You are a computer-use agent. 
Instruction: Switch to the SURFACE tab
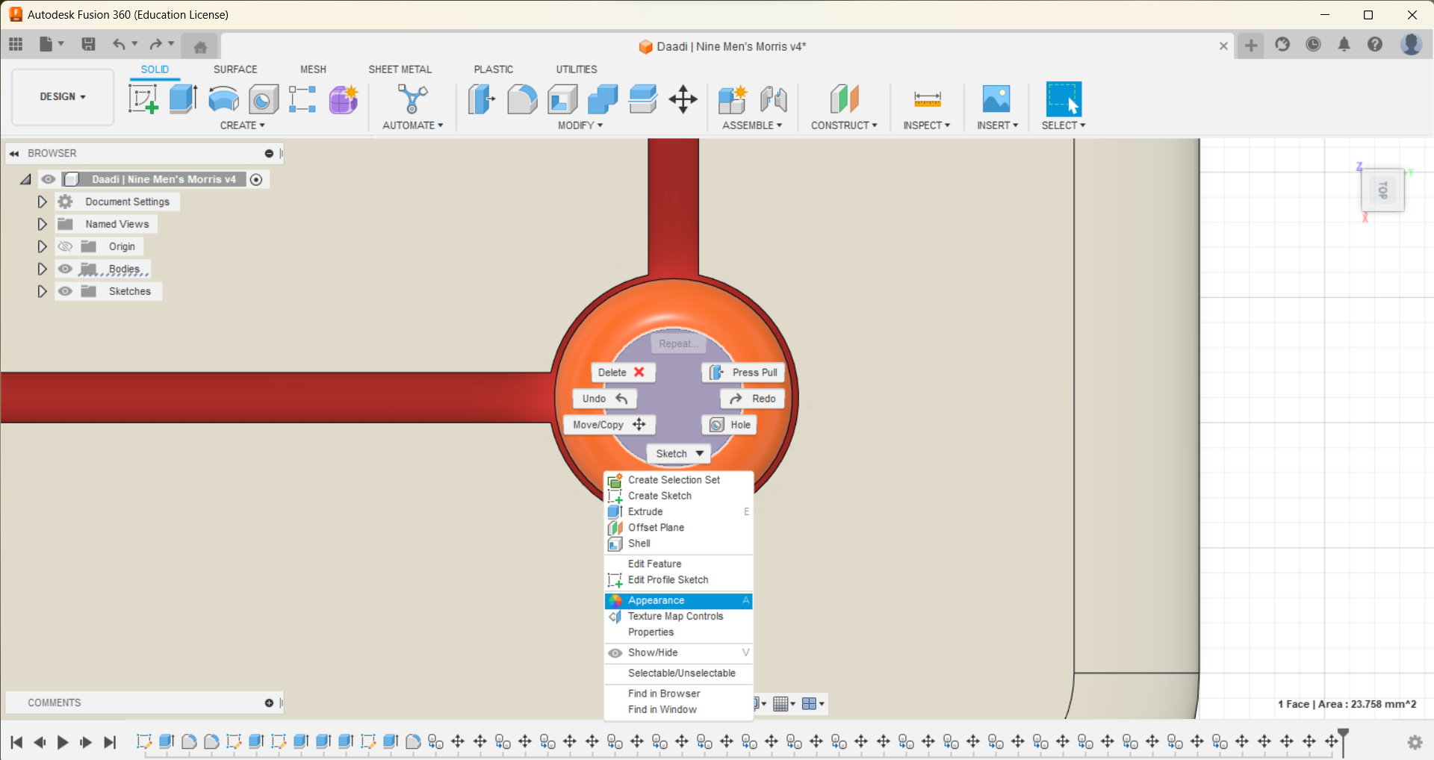click(235, 69)
